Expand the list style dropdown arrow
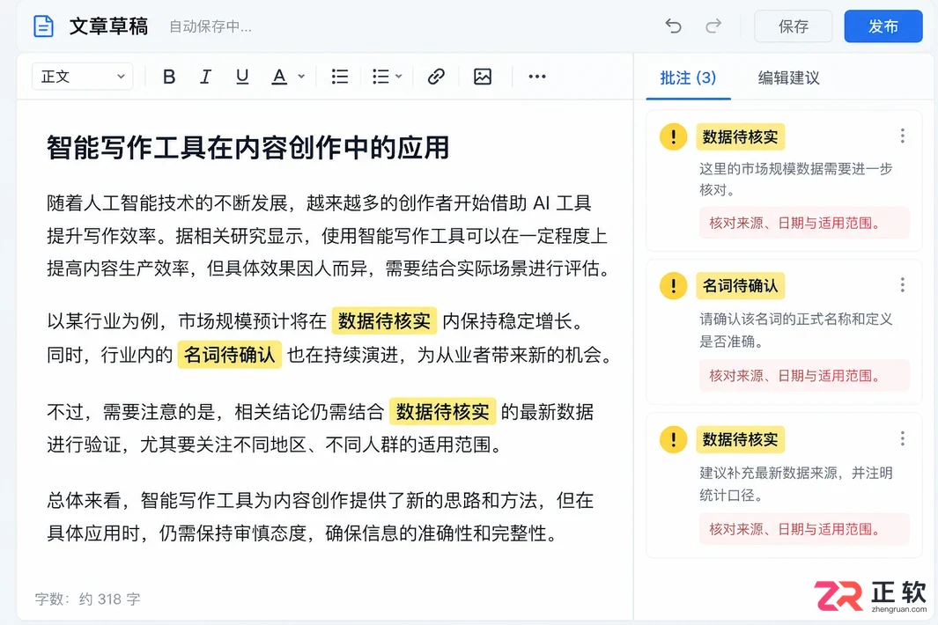 click(399, 77)
